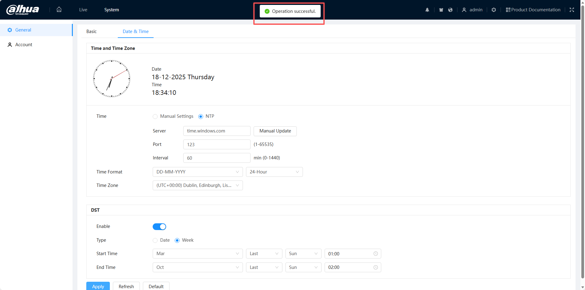
Task: Switch to the Basic tab
Action: click(91, 32)
